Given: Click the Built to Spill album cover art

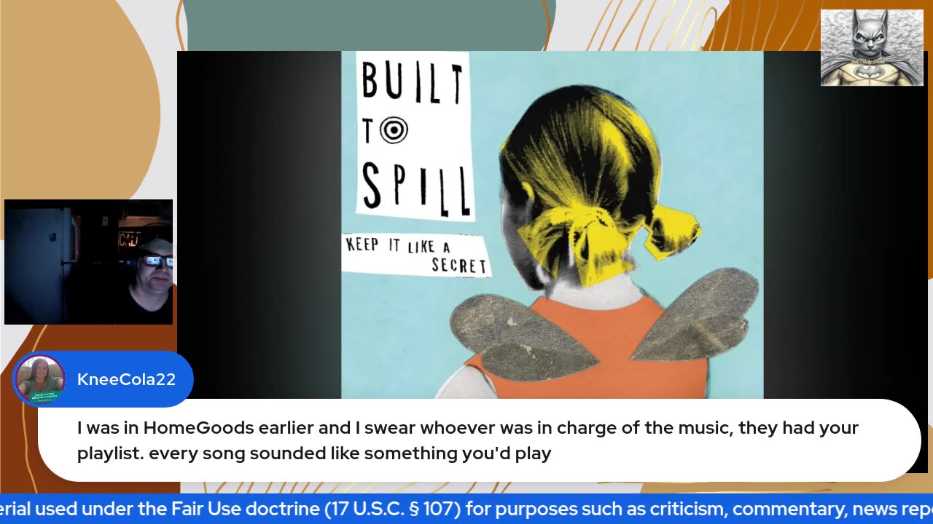Looking at the screenshot, I should (552, 225).
